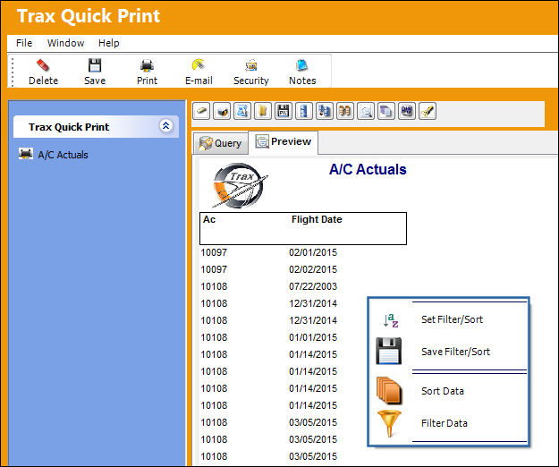Click the floppy disk PW icon in preview toolbar
Screen dimensions: 559x467
284,111
